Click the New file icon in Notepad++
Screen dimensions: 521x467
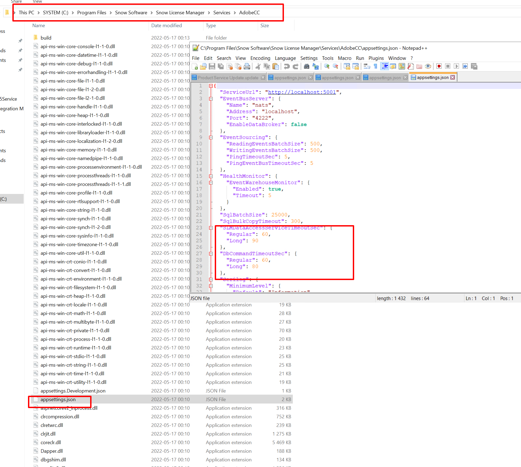pos(195,66)
